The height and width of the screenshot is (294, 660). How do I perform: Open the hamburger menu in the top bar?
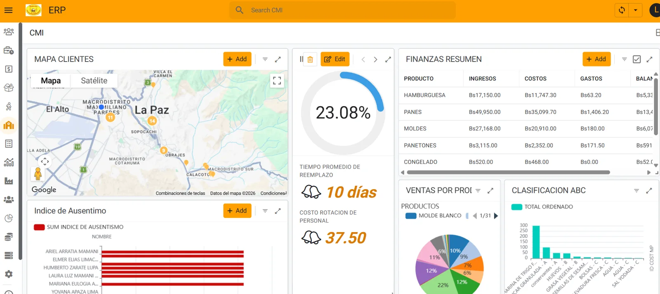pyautogui.click(x=8, y=10)
